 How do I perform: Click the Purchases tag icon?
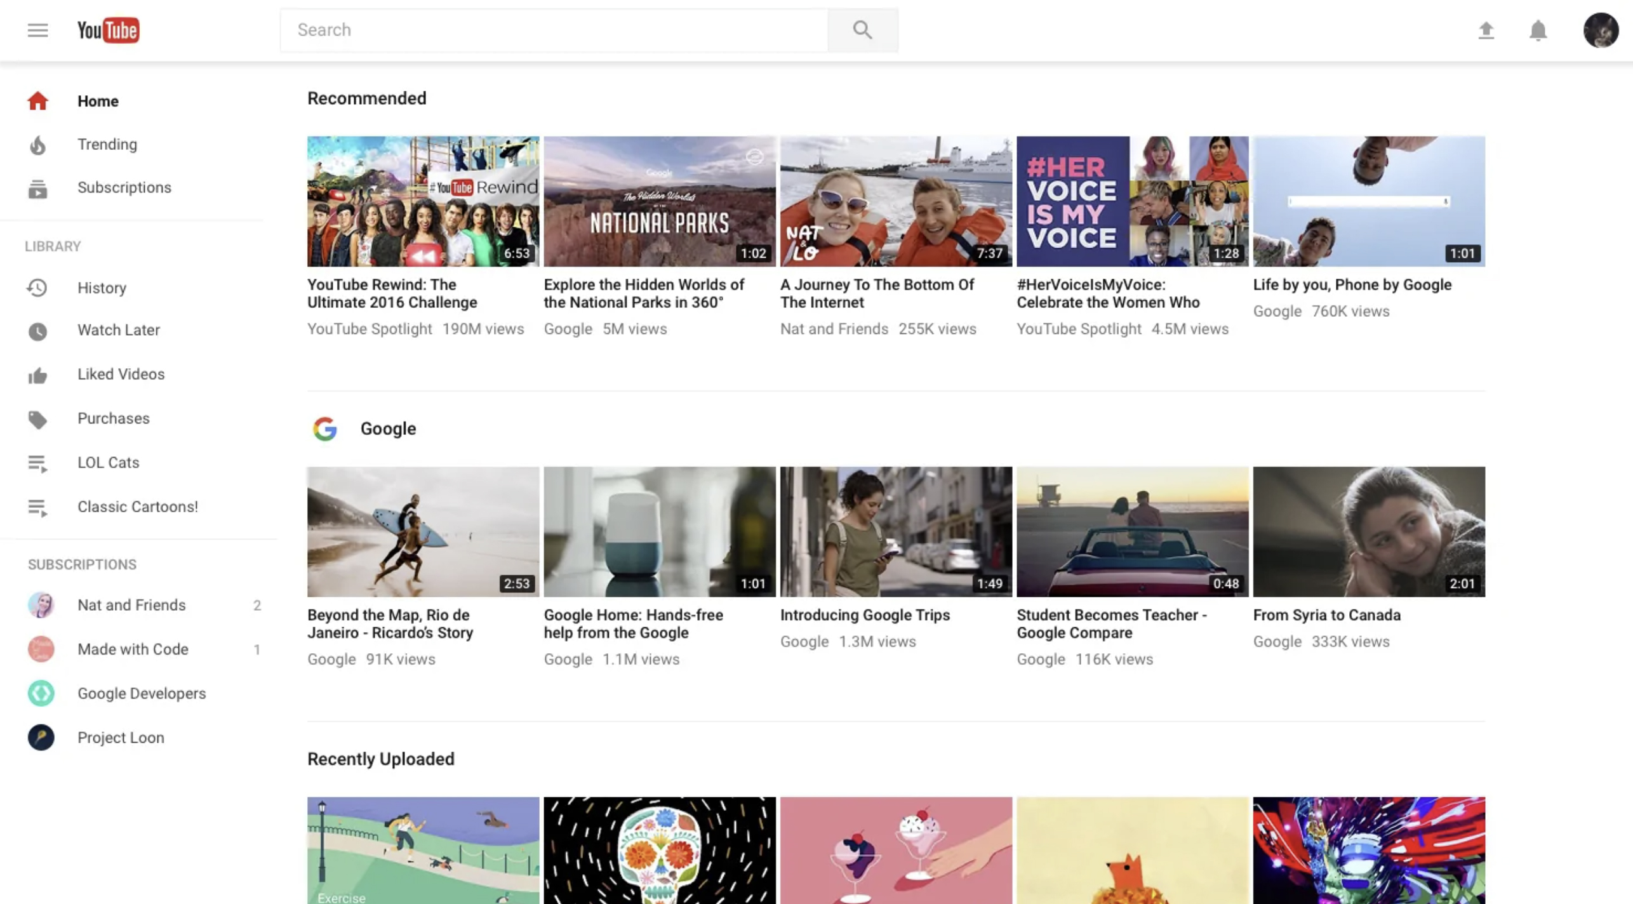point(37,419)
